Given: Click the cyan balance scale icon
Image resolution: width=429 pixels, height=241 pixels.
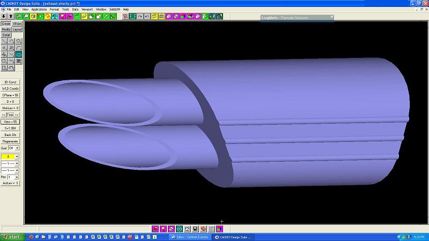Looking at the screenshot, I should pos(55,17).
